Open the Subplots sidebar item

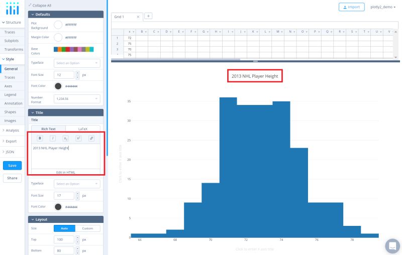click(x=12, y=41)
